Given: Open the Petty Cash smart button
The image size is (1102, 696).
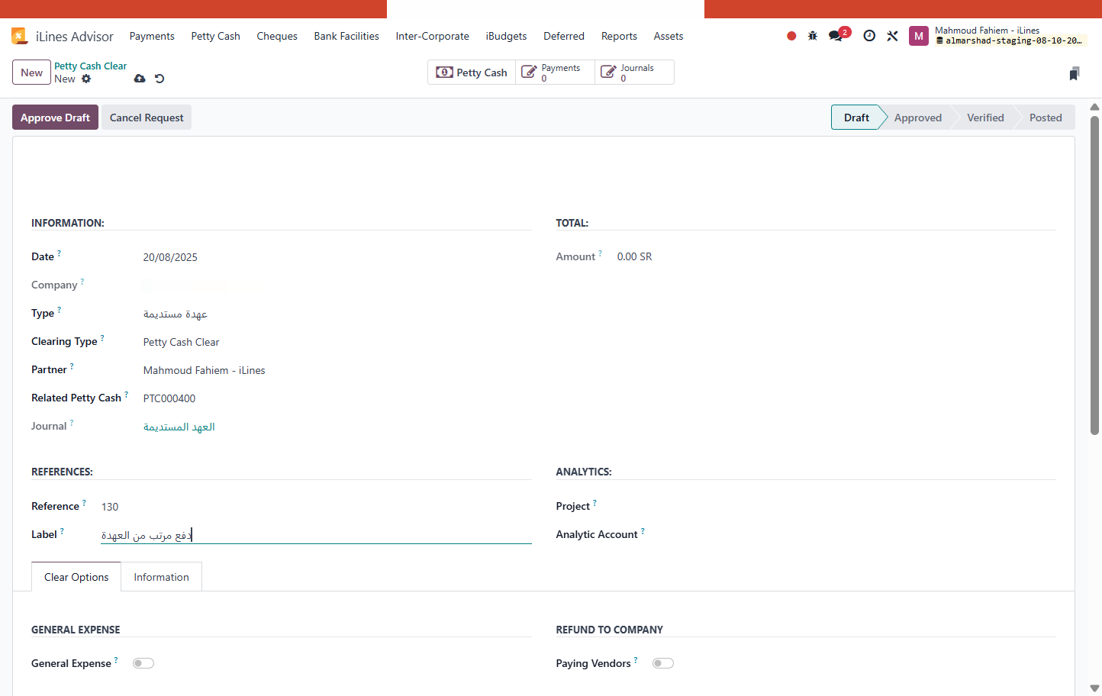Looking at the screenshot, I should coord(472,72).
